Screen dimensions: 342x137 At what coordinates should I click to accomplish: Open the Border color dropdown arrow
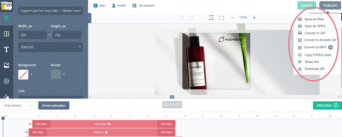(x=64, y=74)
